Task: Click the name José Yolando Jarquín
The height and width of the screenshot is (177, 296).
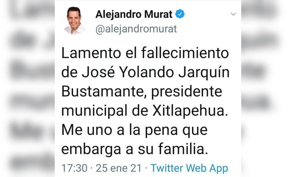Action: [156, 72]
